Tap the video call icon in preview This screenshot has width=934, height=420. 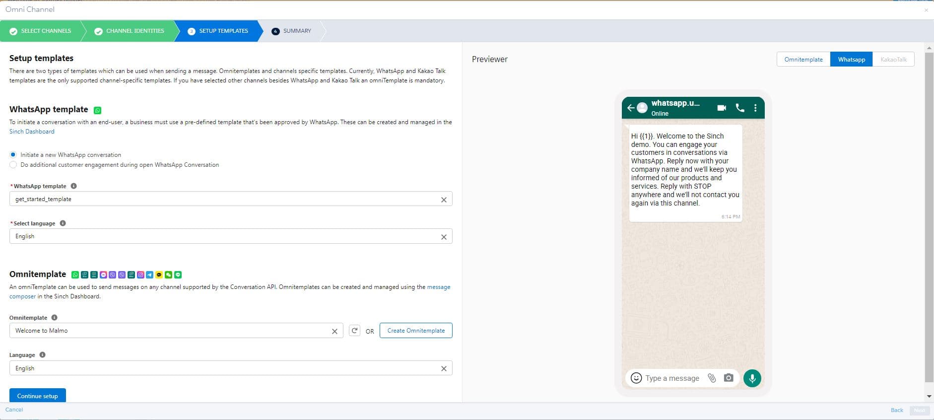[722, 108]
